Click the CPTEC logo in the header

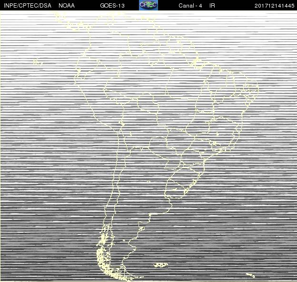pyautogui.click(x=148, y=5)
